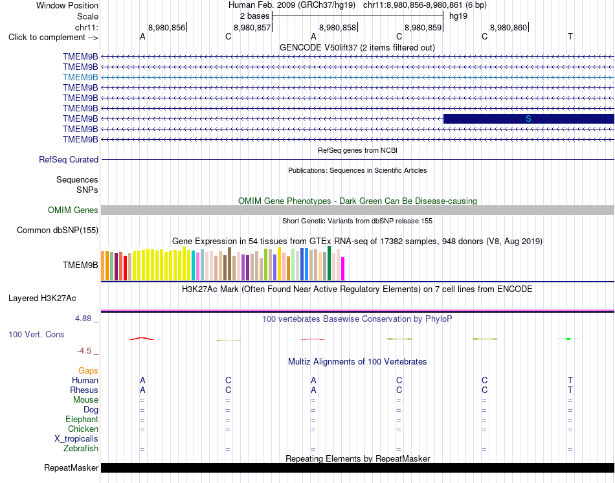Open the 'RefSeq Curated' track label
Viewport: 615px width, 483px height.
(68, 160)
